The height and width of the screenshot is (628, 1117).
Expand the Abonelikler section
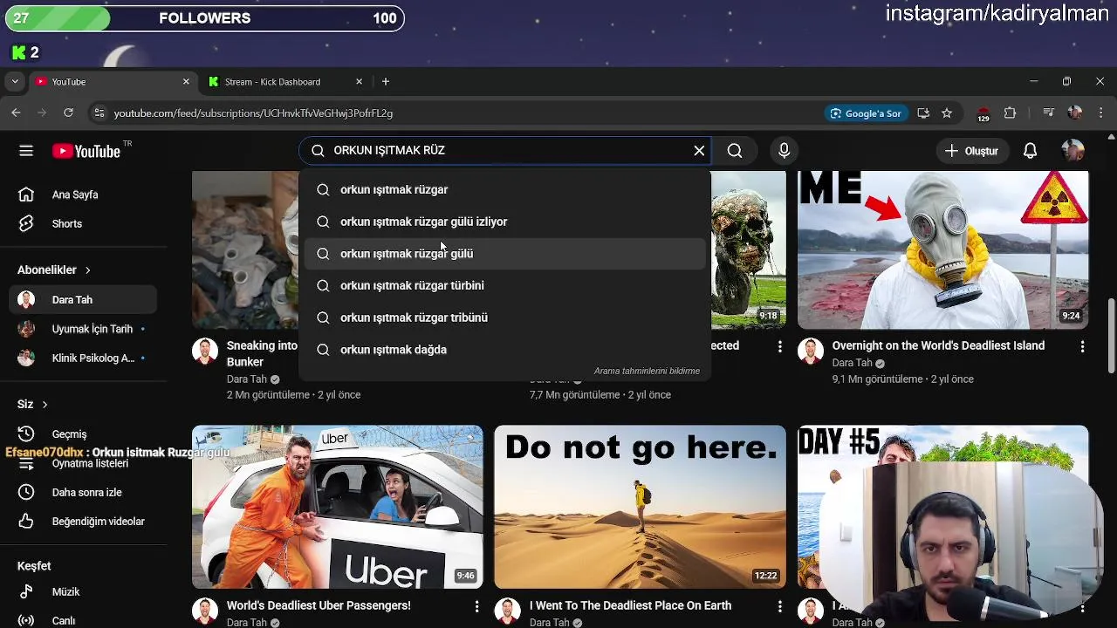click(x=54, y=270)
